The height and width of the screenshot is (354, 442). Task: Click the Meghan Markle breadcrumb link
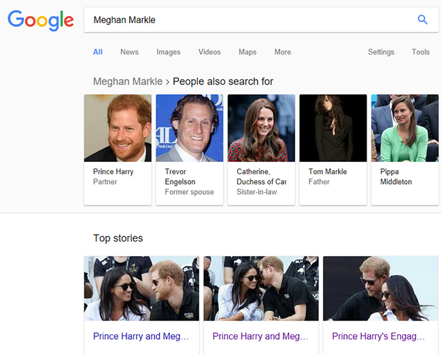(128, 82)
